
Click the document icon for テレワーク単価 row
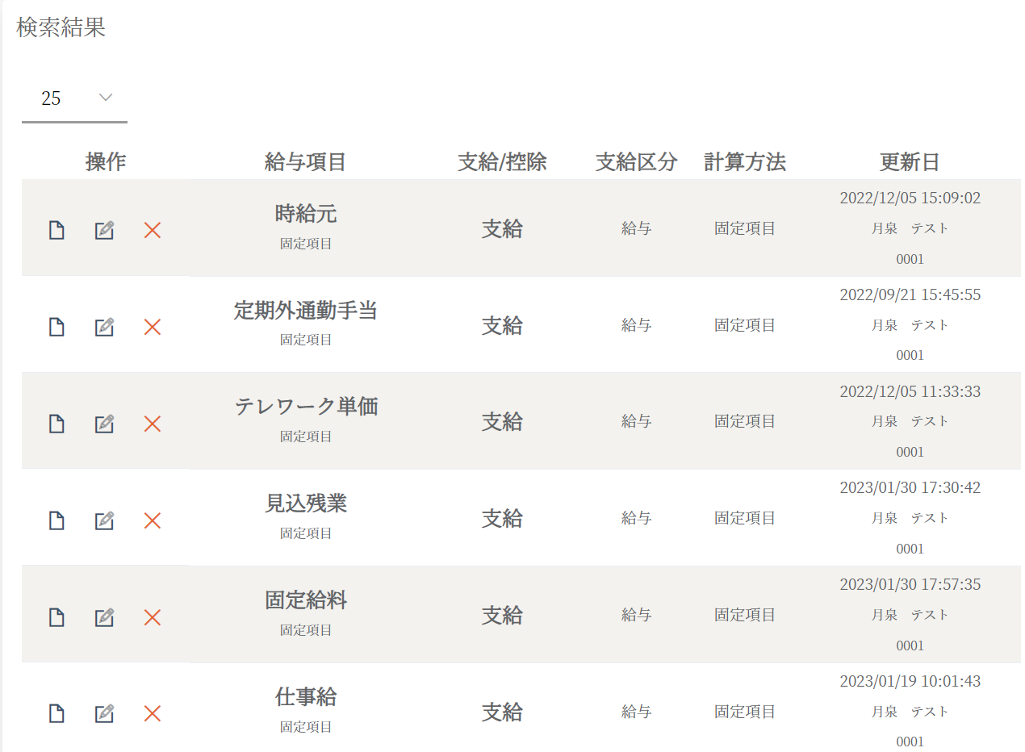point(56,424)
